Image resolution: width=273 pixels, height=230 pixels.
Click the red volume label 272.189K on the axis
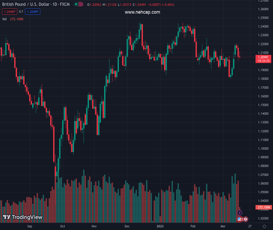point(263,207)
